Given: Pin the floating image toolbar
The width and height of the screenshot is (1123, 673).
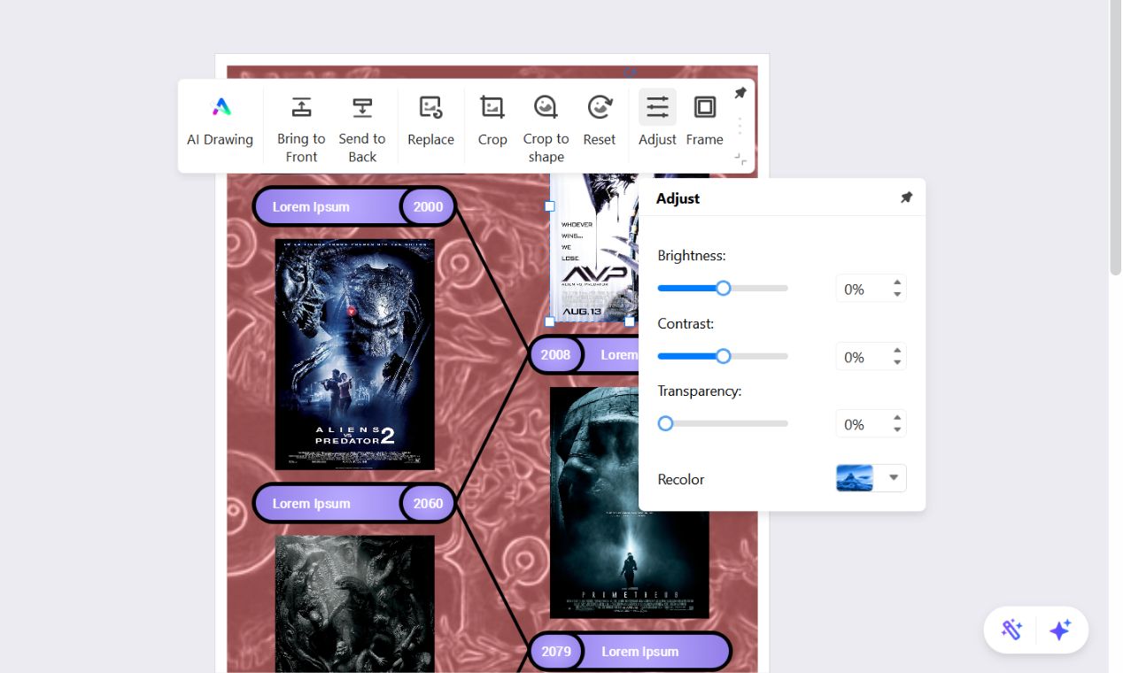Looking at the screenshot, I should pyautogui.click(x=740, y=93).
